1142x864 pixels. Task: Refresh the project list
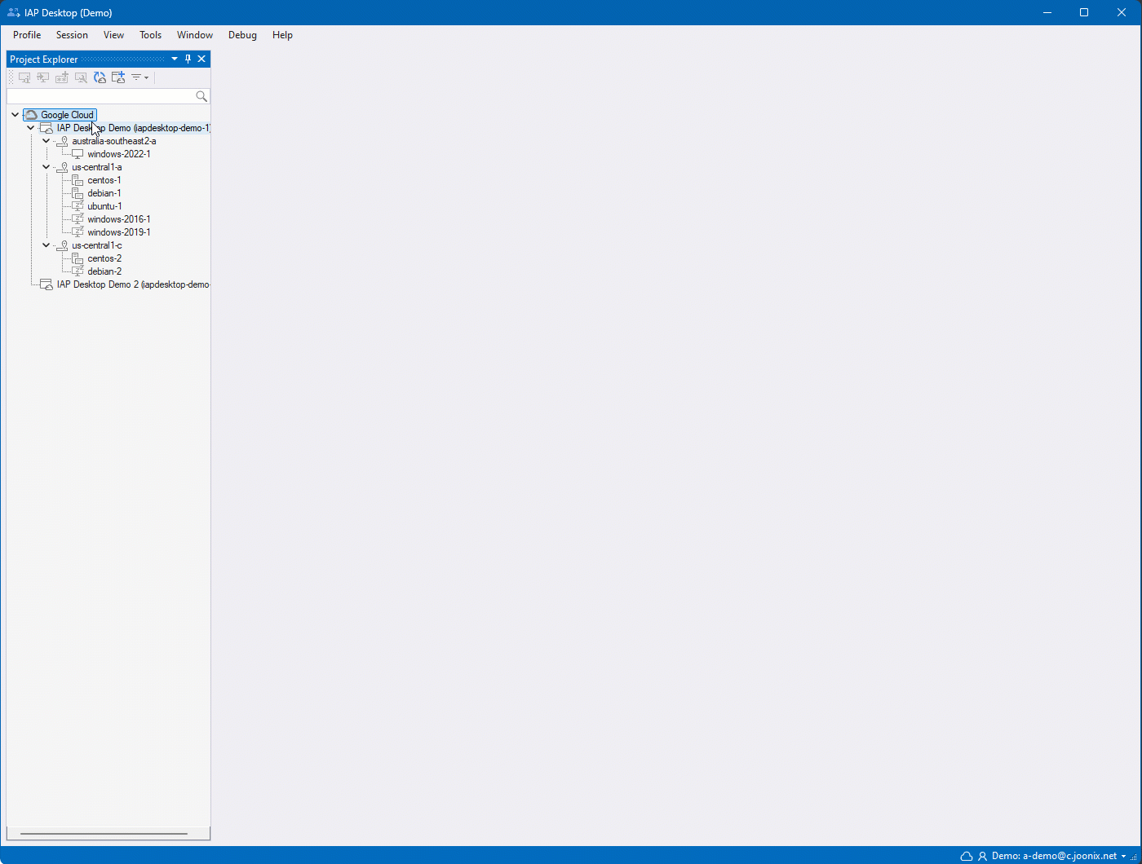coord(100,77)
